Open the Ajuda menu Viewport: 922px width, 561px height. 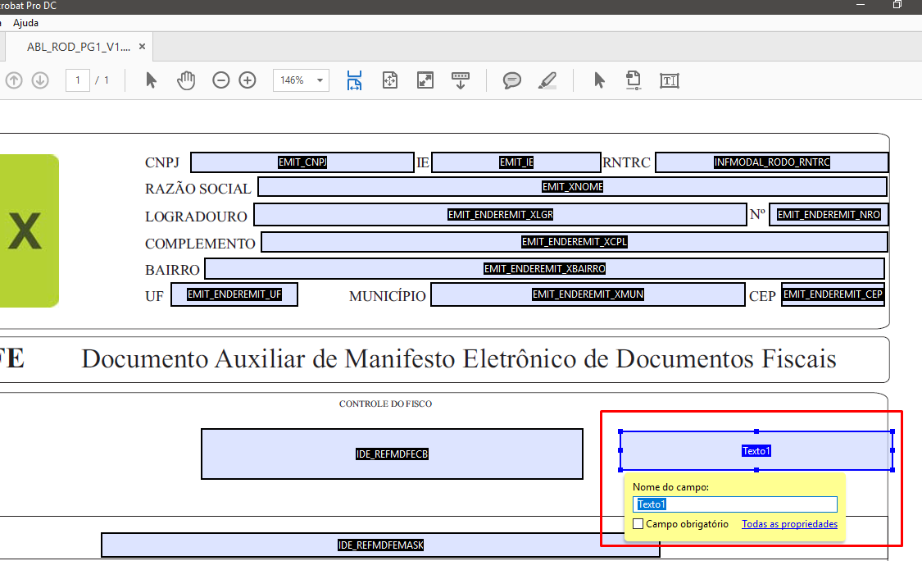pyautogui.click(x=25, y=23)
